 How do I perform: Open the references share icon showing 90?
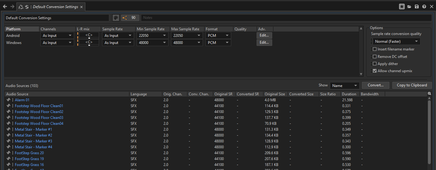130,18
